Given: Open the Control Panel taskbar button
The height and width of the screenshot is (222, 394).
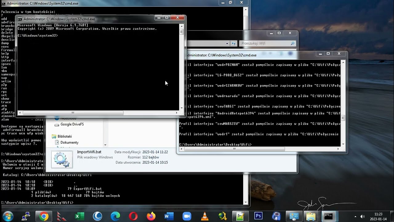Looking at the screenshot, I should [x=294, y=216].
